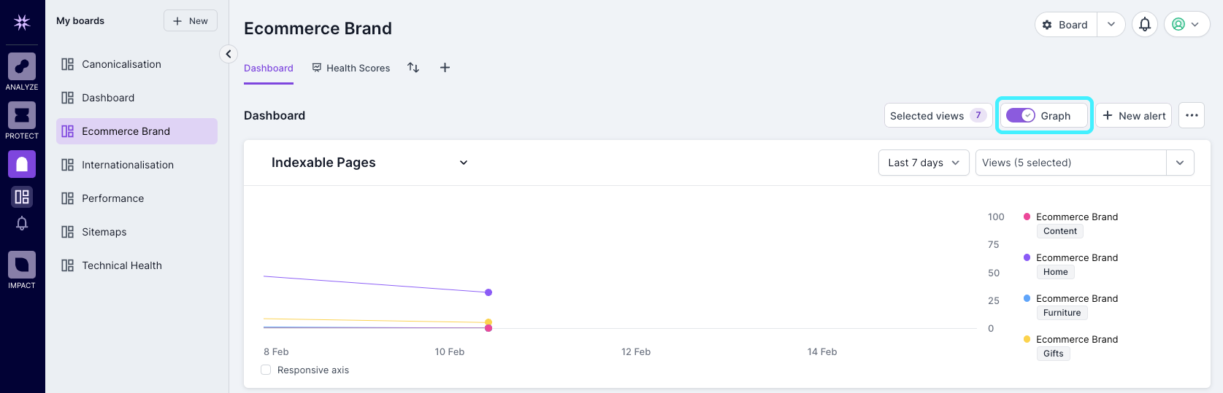Click the Ecommerce Brand page title

(x=318, y=28)
